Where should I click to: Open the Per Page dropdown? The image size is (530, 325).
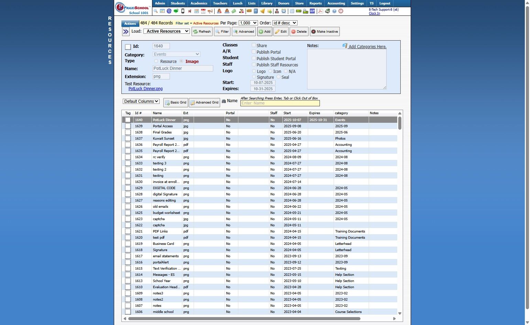[x=248, y=23]
